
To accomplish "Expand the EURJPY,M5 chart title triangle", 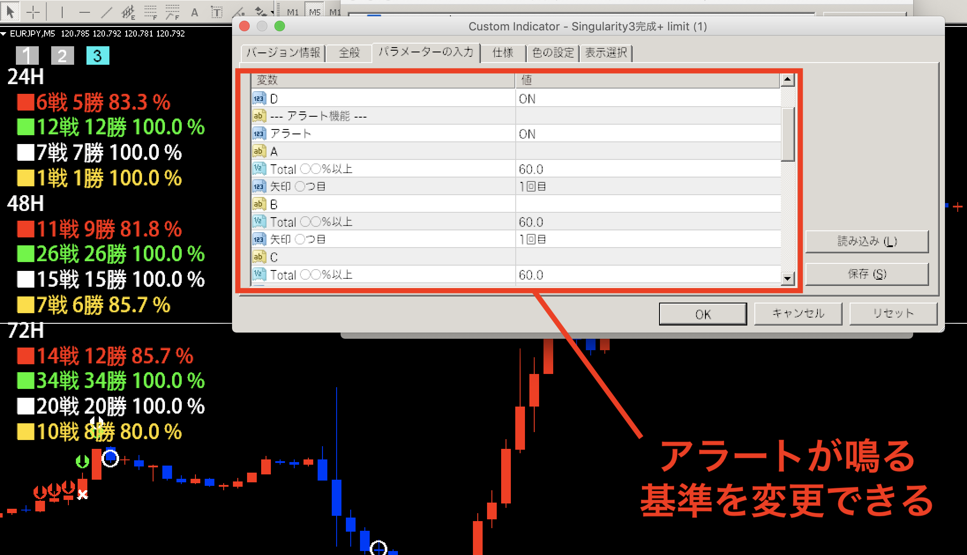I will [x=4, y=33].
